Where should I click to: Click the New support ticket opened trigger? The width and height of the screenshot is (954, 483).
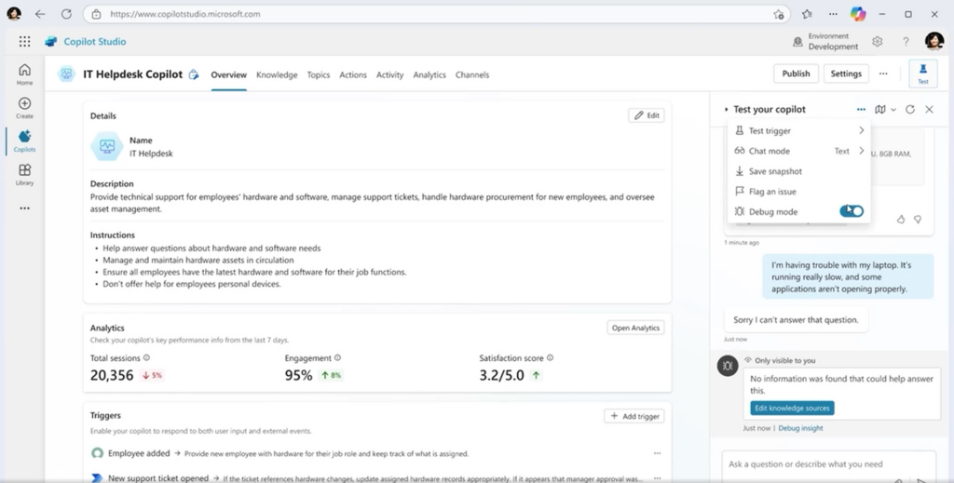(376, 478)
